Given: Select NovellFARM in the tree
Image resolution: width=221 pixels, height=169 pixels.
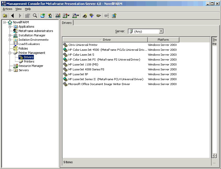Looking at the screenshot, I should [x=21, y=22].
